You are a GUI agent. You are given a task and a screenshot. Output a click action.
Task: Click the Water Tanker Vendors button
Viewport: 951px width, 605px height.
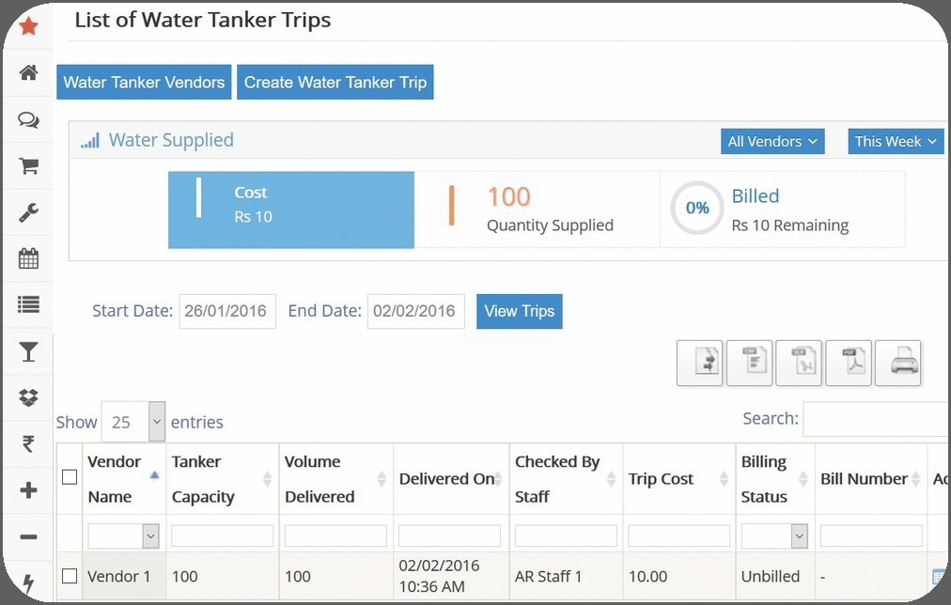click(x=144, y=82)
